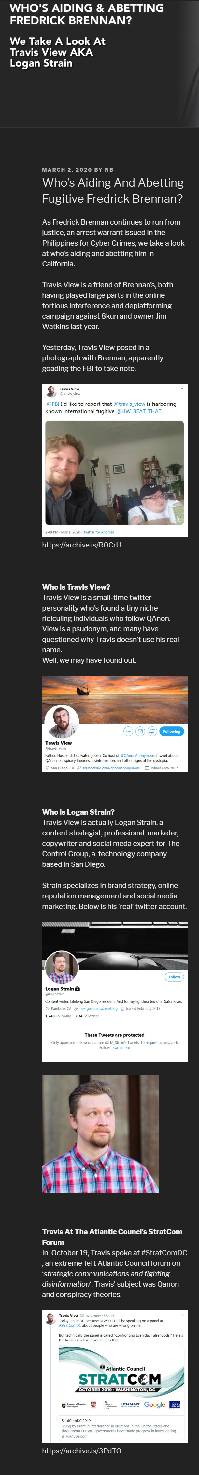
Task: Click the small avatar in the FBI tweet header
Action: pos(51,392)
